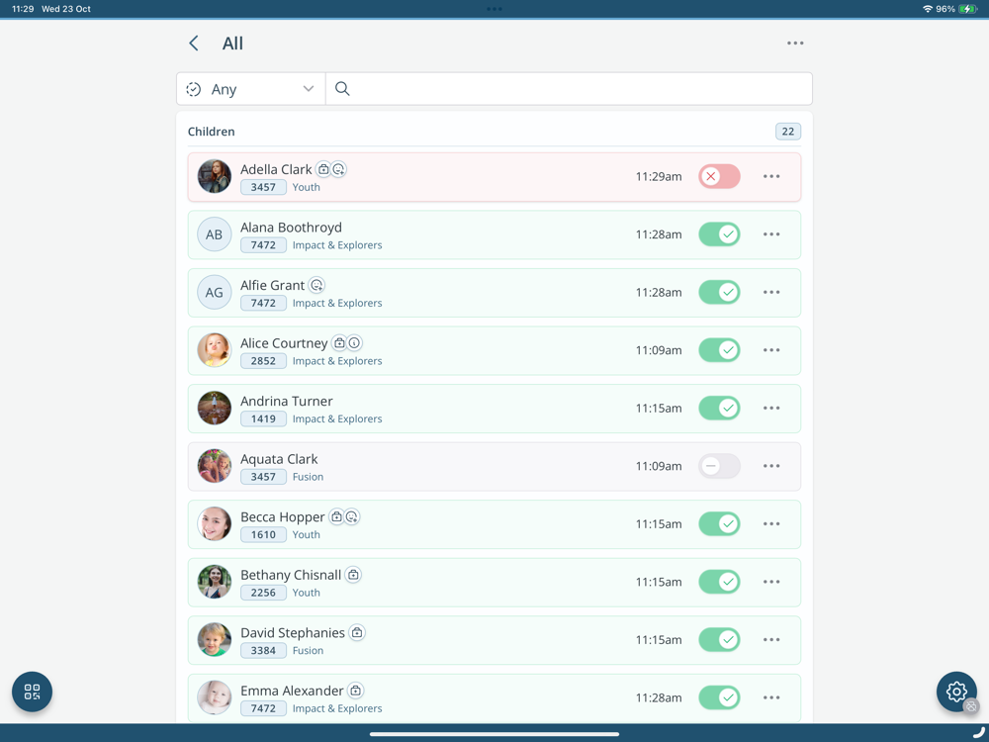The image size is (989, 742).
Task: Open Emma Alexander's profile photo
Action: [215, 697]
